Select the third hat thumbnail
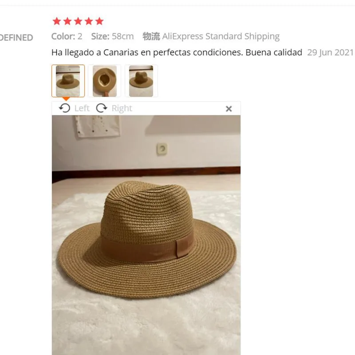 point(141,81)
